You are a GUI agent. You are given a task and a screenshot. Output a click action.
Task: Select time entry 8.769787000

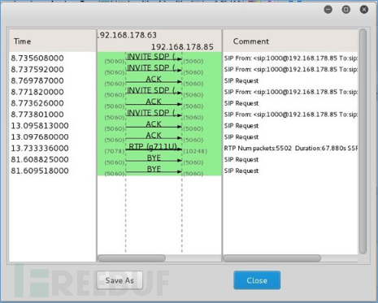[37, 80]
